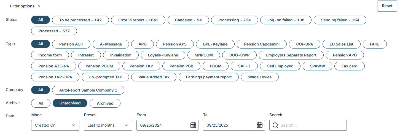
Task: Click the search magnifier icon
Action: point(275,125)
